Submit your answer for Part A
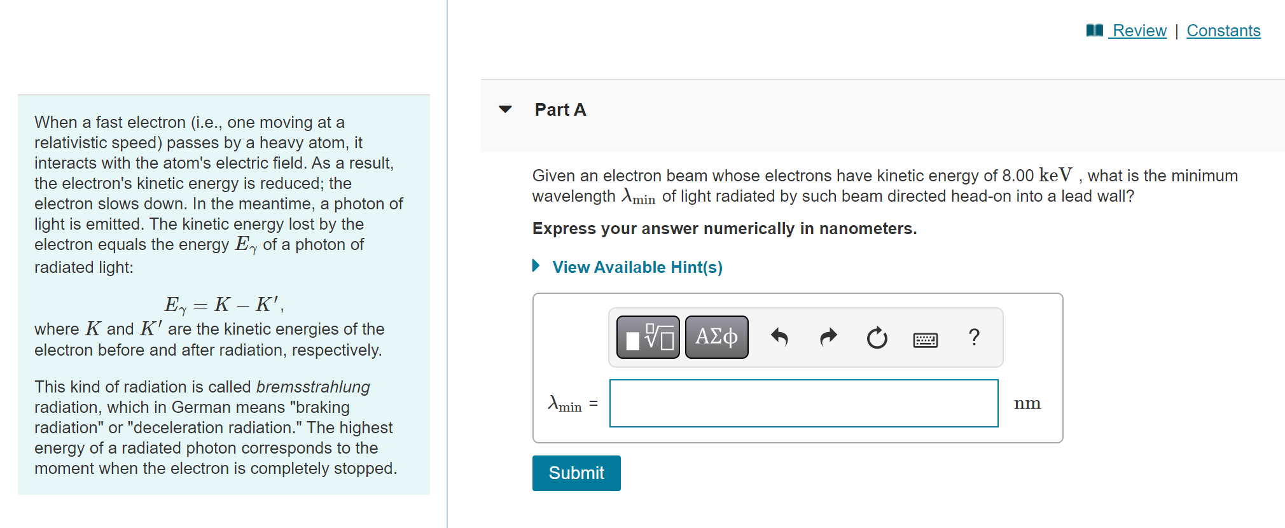The image size is (1285, 528). [x=576, y=473]
